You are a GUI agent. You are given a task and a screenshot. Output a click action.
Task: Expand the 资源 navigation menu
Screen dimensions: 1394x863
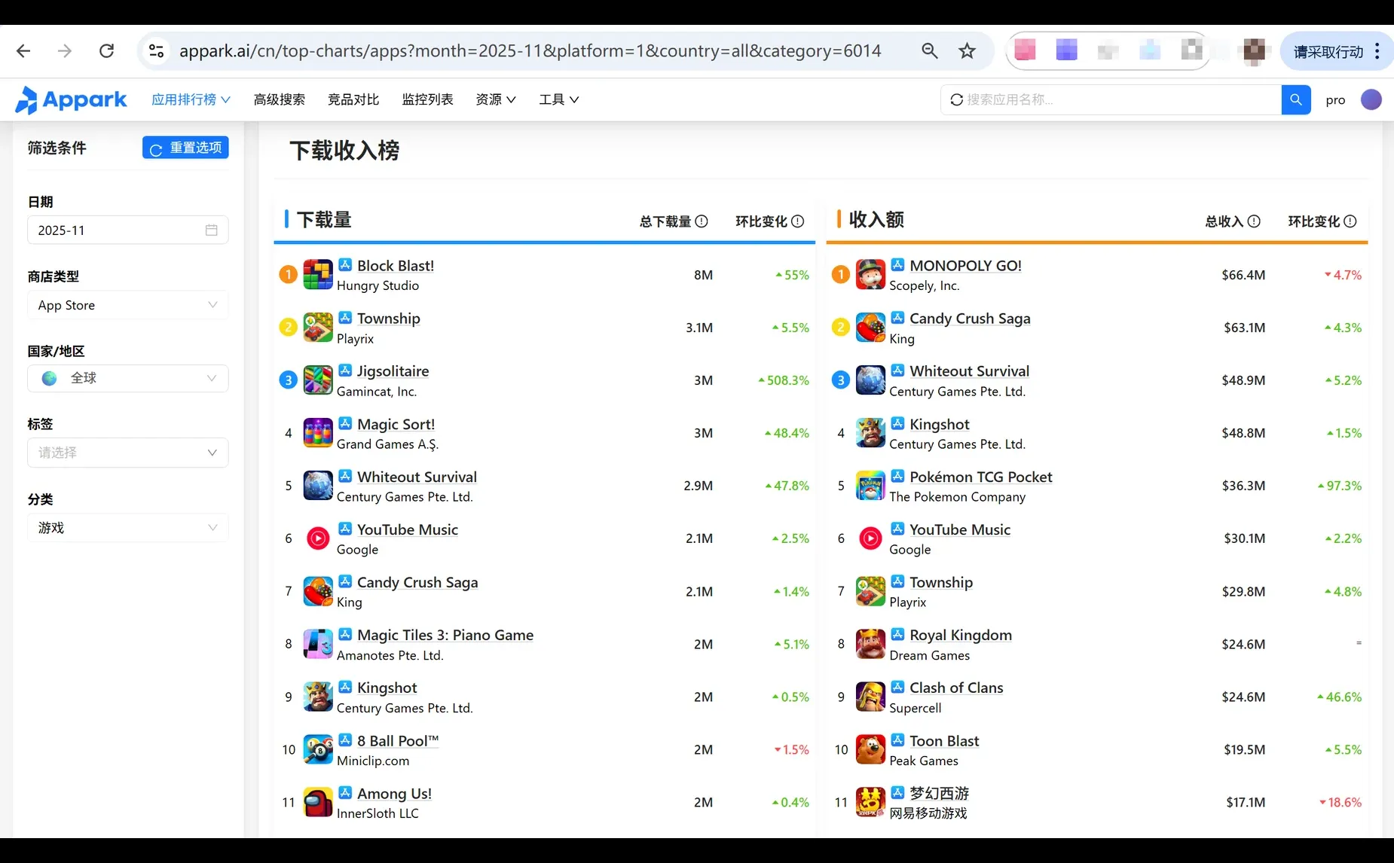496,99
